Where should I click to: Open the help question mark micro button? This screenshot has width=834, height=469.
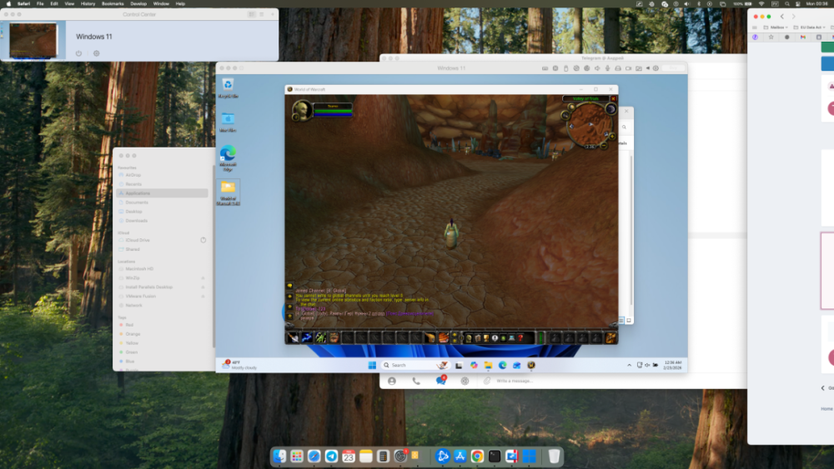(x=520, y=337)
